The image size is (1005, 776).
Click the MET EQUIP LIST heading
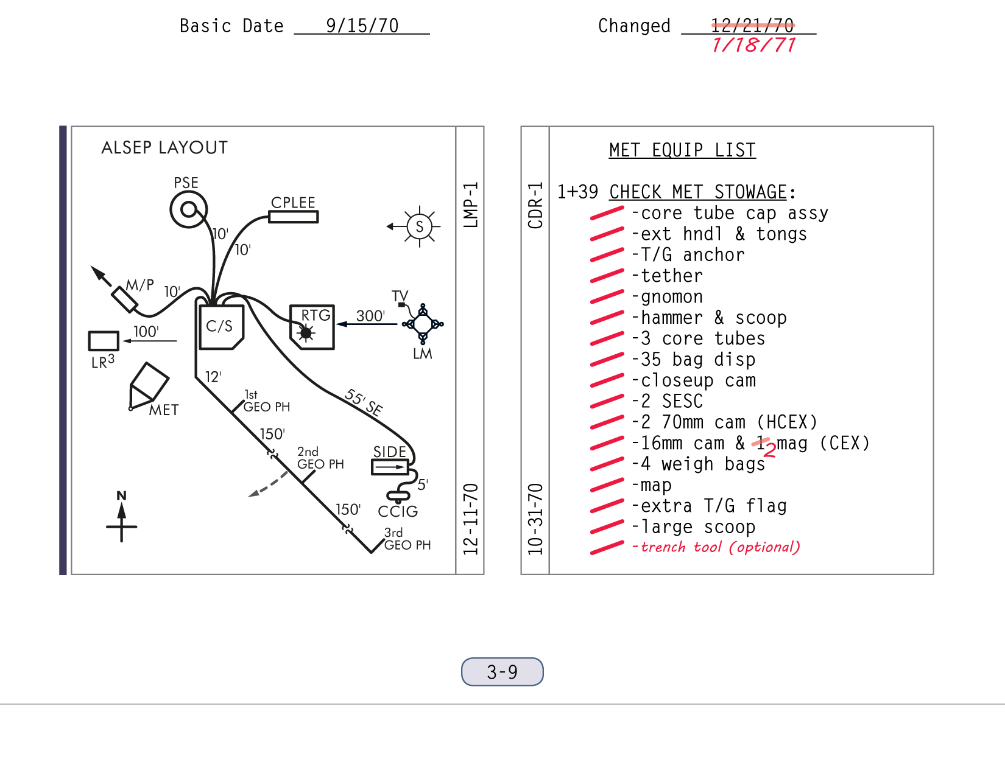coord(682,150)
